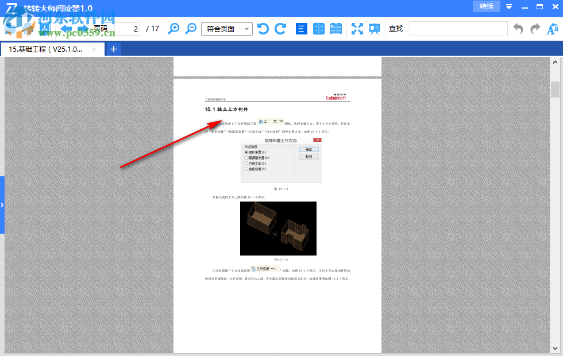Open the 符合页面 zoom mode dropdown
Screen dimensions: 563x356
pyautogui.click(x=227, y=29)
